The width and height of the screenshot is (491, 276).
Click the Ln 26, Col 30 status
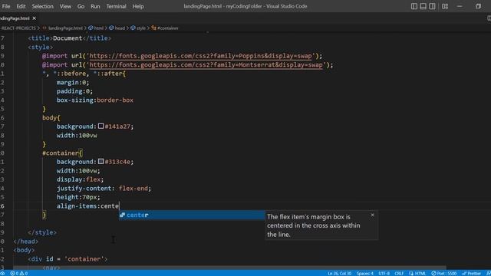339,273
